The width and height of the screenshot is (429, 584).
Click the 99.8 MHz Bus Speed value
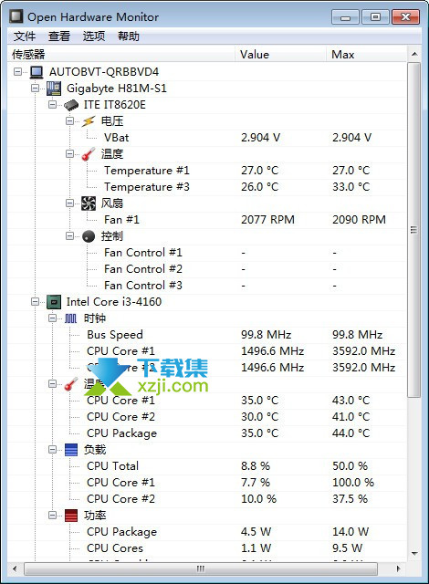click(x=266, y=335)
